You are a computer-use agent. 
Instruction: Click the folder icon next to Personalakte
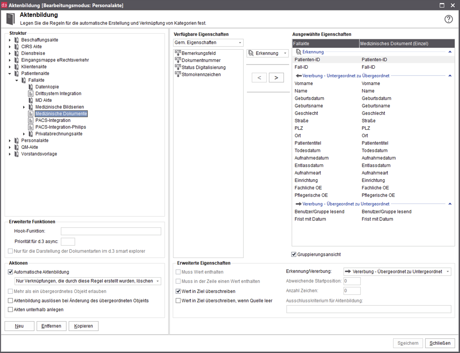[x=16, y=140]
